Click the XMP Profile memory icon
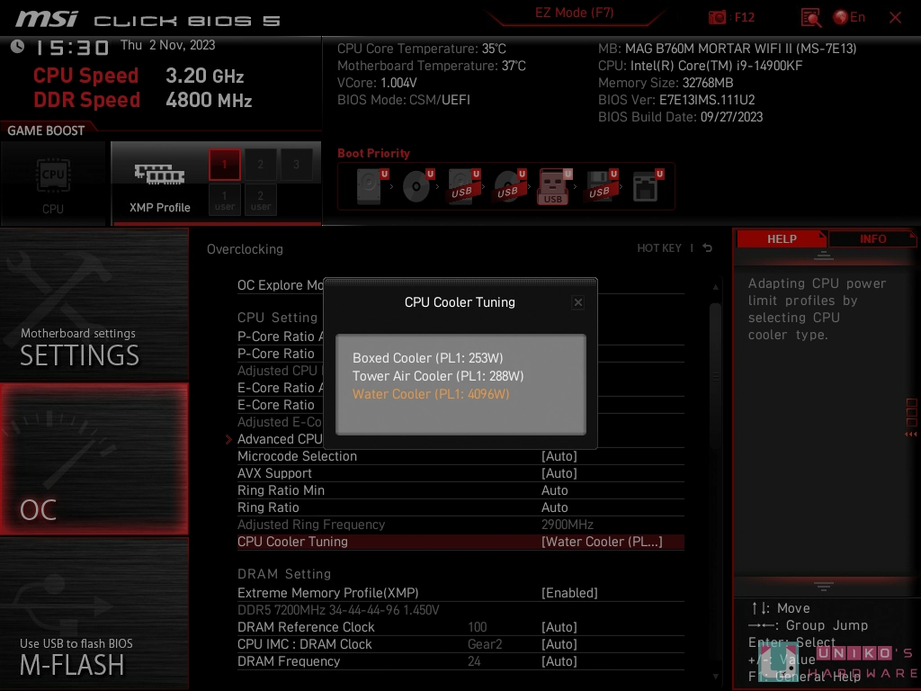Viewport: 921px width, 691px height. 159,175
